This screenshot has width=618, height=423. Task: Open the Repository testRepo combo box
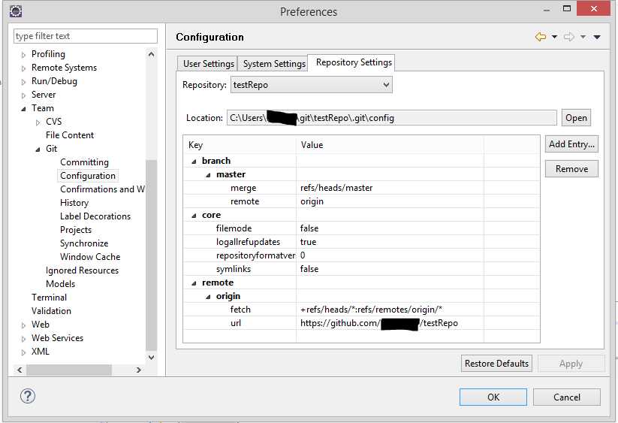(x=312, y=85)
